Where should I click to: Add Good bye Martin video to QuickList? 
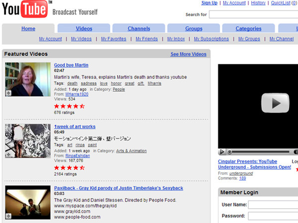coord(8,93)
